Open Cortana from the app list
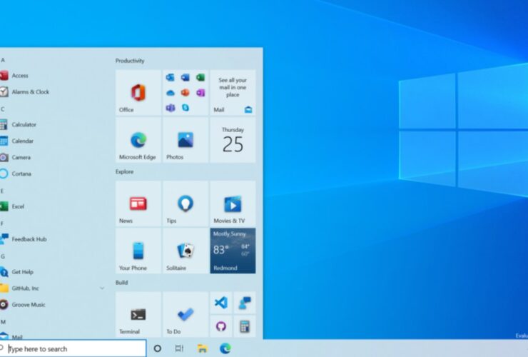This screenshot has width=528, height=357. [x=54, y=174]
